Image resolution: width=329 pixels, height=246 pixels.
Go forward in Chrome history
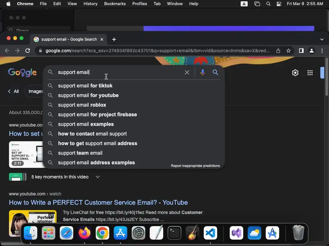coord(17,51)
